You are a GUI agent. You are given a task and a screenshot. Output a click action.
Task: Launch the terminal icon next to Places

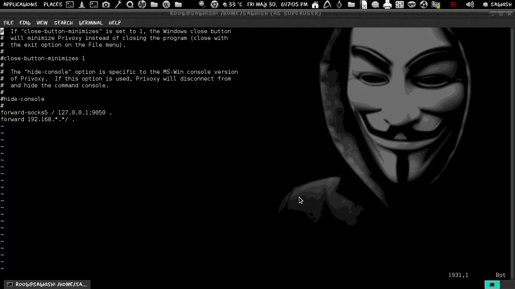[x=70, y=5]
